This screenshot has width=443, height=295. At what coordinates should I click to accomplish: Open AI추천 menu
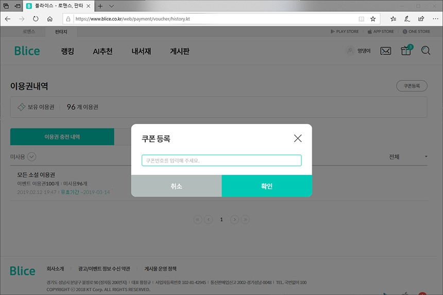coord(103,51)
